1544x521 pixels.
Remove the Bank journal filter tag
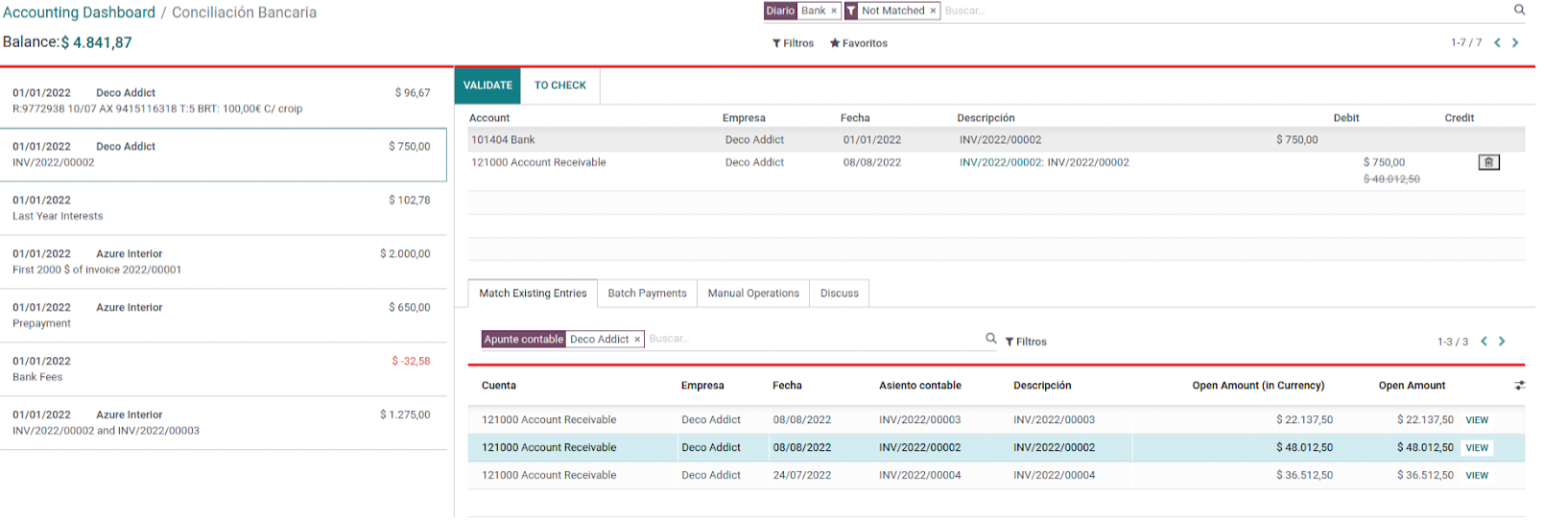pyautogui.click(x=834, y=12)
